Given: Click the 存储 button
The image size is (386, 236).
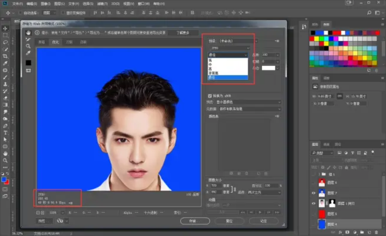Looking at the screenshot, I should [x=195, y=221].
